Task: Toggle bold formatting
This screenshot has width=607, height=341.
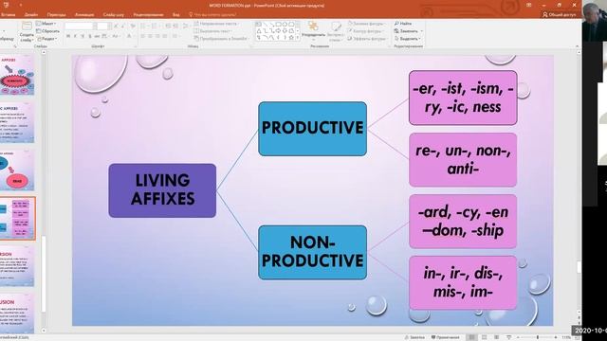Action: pyautogui.click(x=68, y=36)
